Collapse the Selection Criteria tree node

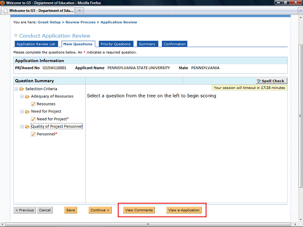(x=17, y=89)
